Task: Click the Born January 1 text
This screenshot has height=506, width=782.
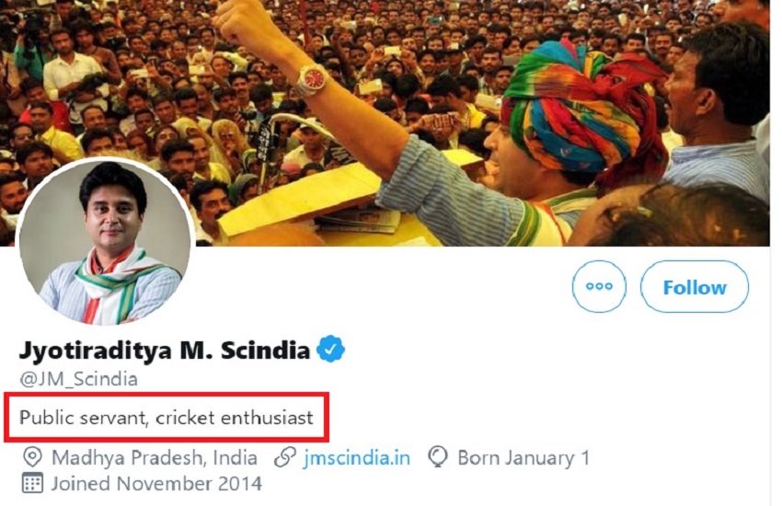Action: click(523, 457)
